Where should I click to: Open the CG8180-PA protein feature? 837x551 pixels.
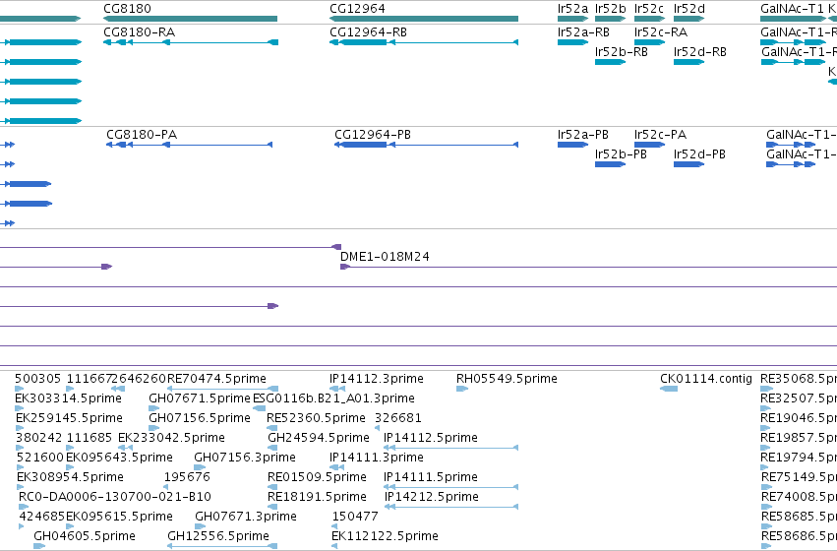click(x=190, y=145)
